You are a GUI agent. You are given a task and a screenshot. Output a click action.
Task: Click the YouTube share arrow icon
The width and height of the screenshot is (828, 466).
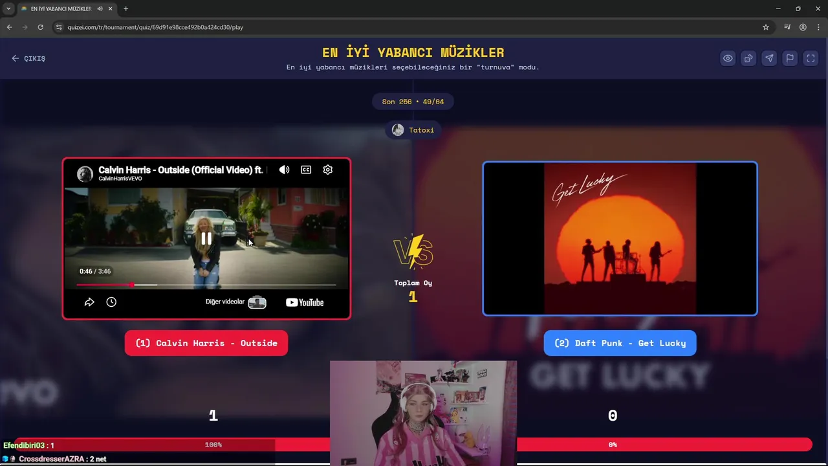tap(89, 302)
